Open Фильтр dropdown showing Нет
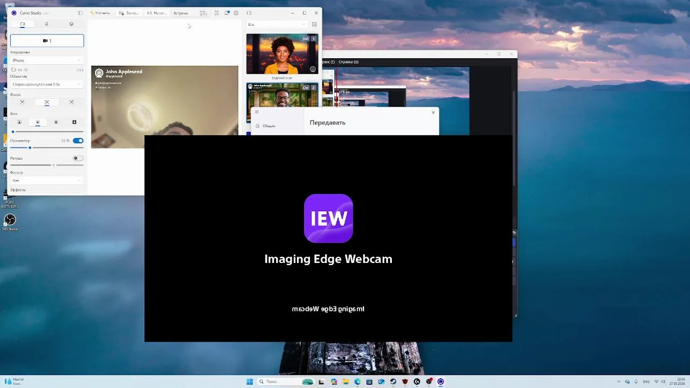Screen dimensions: 690x388 (x=47, y=181)
